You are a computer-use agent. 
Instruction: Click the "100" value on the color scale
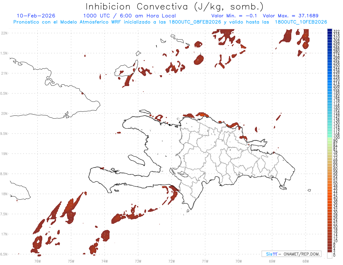click(x=336, y=138)
